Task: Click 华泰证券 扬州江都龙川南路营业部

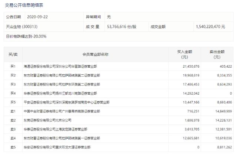Action: point(60,94)
